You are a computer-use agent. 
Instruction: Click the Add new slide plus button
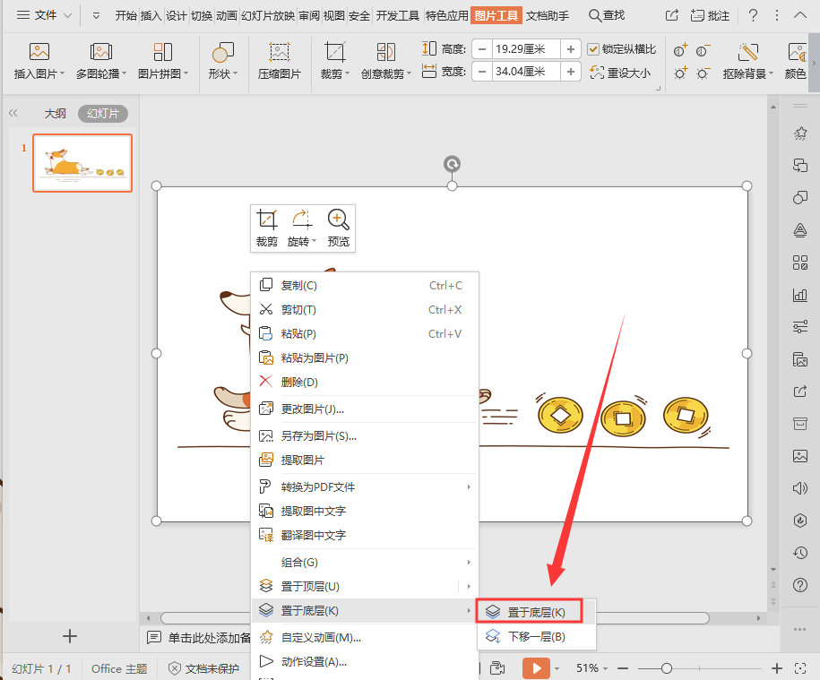(x=70, y=636)
